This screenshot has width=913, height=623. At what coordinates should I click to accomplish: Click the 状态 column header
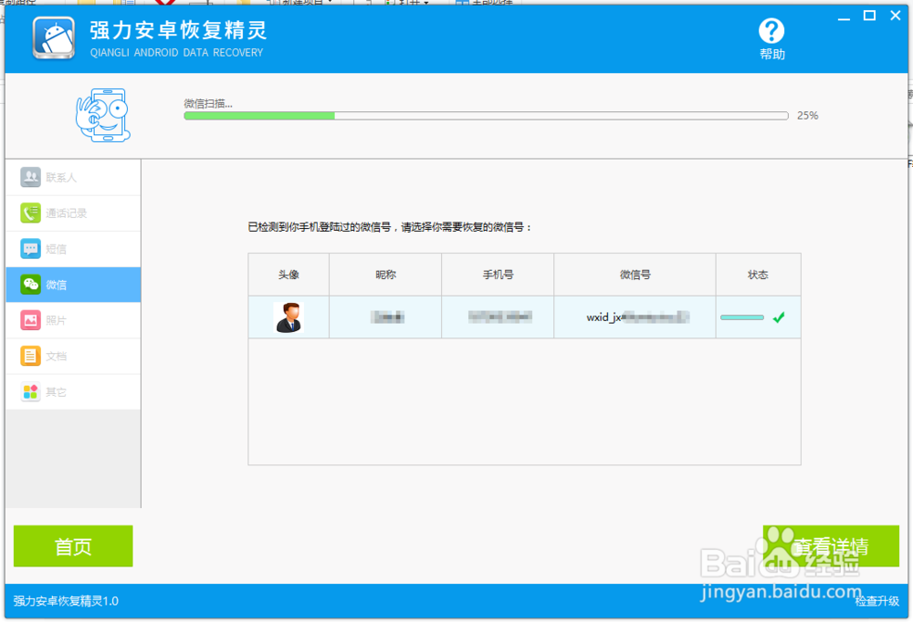click(x=758, y=275)
